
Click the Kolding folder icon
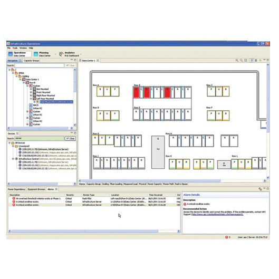point(20,76)
